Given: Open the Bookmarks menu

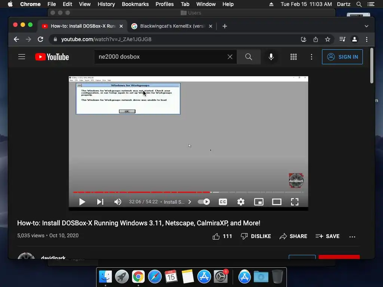Looking at the screenshot, I should tap(135, 4).
